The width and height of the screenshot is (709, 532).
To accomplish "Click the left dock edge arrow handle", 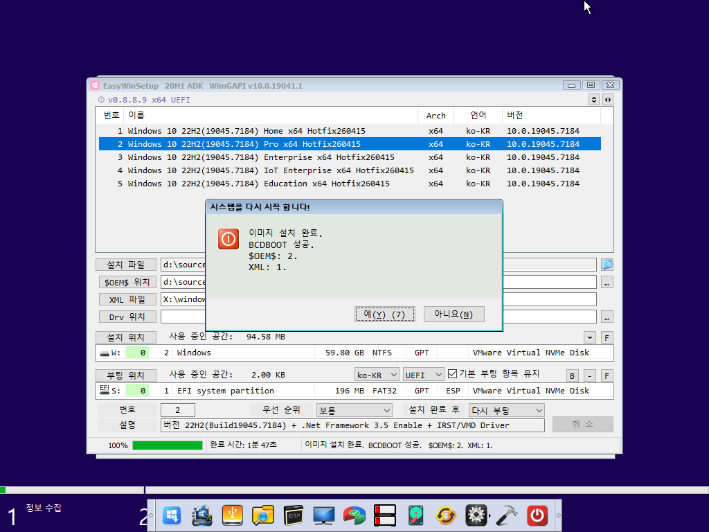I will (151, 515).
